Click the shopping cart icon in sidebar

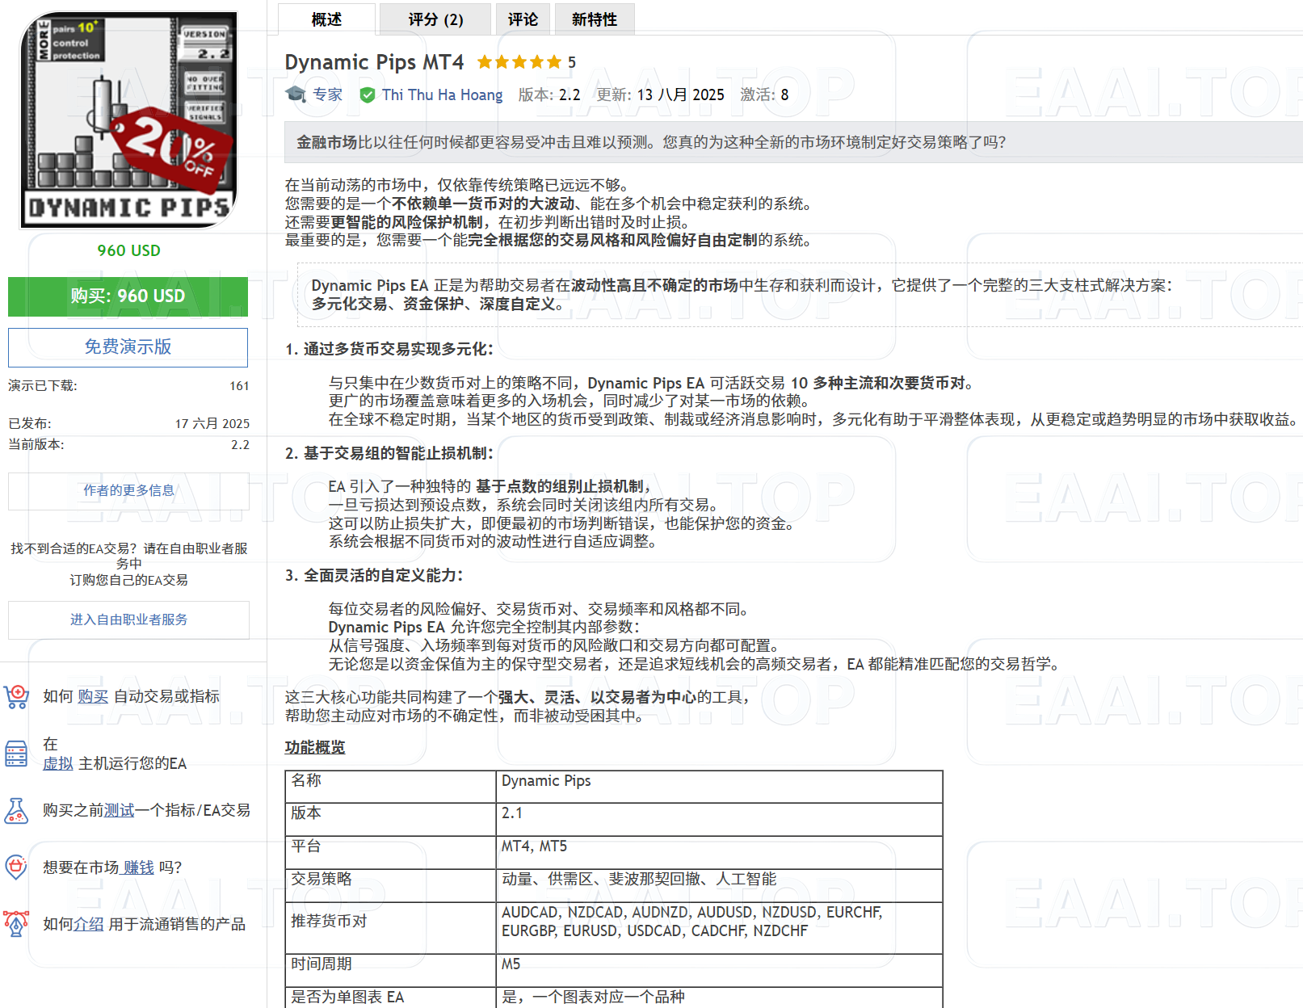[16, 696]
